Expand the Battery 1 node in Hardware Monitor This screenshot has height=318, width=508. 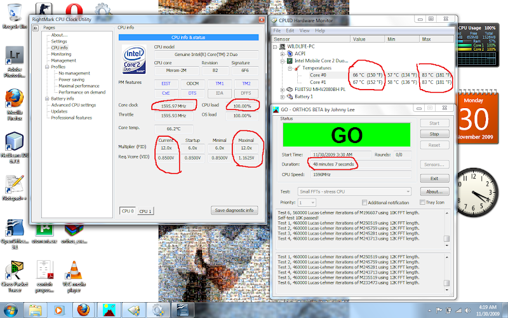(282, 97)
